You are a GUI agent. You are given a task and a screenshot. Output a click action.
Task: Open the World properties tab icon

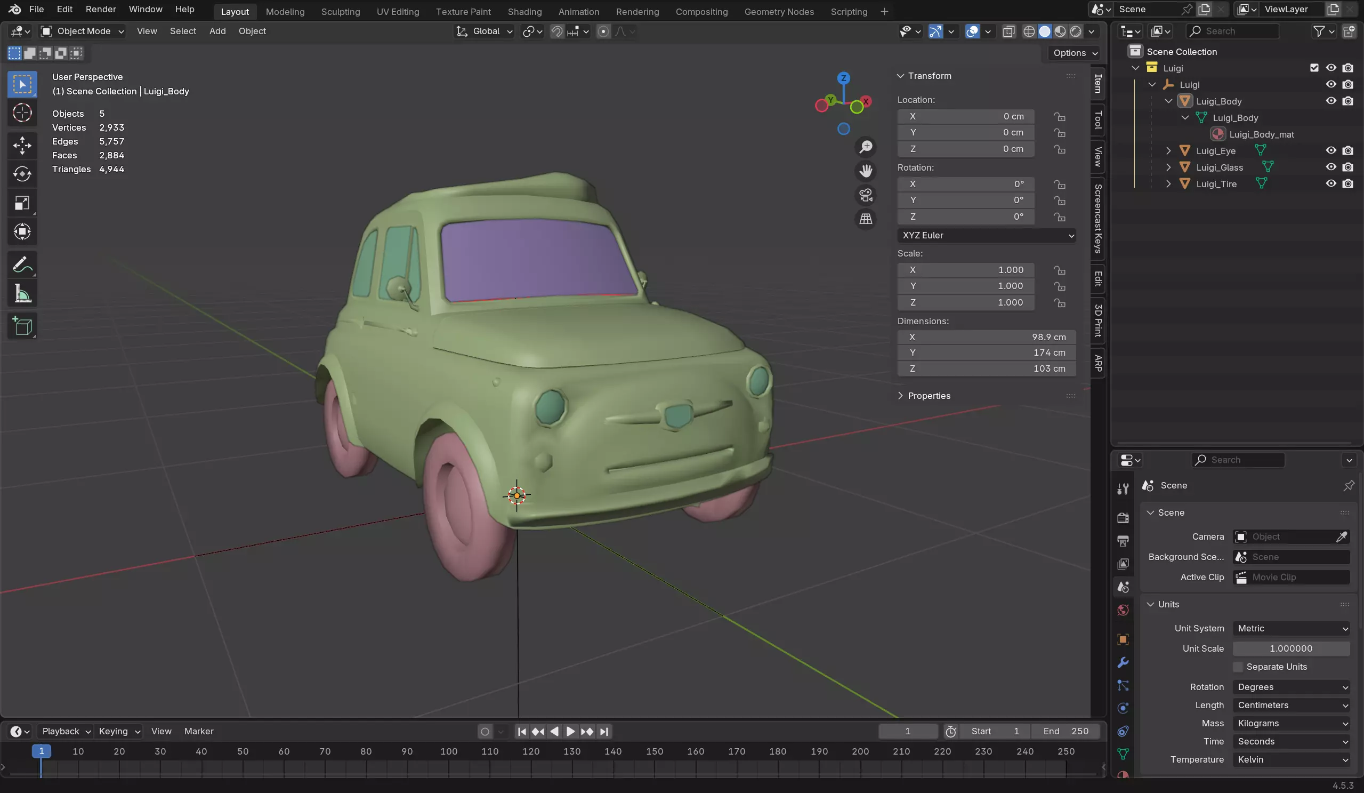[x=1123, y=611]
